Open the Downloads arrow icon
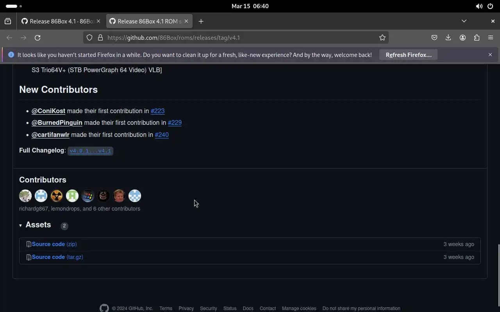Viewport: 500px width, 312px height. click(448, 38)
